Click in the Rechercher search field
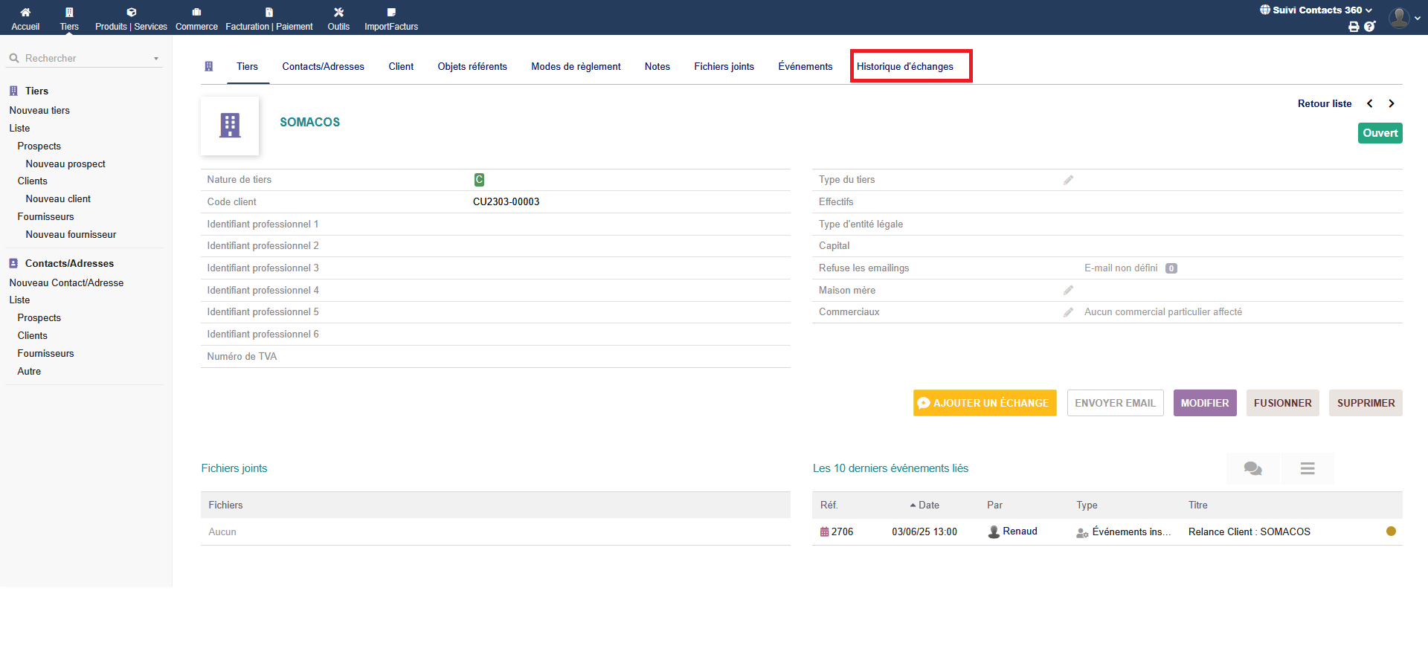 pyautogui.click(x=82, y=59)
